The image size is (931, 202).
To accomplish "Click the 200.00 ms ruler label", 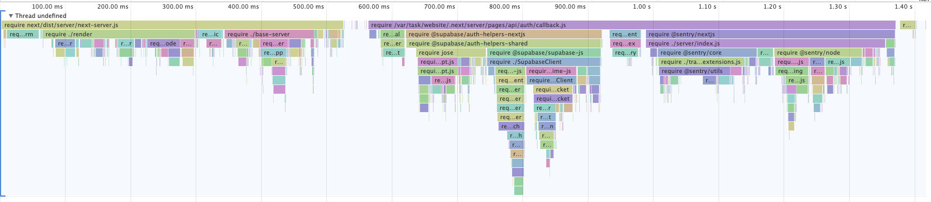I will click(x=113, y=6).
